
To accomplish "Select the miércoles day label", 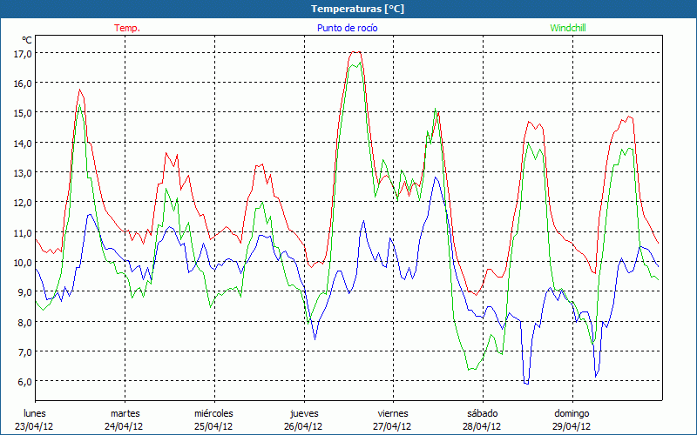I will (x=213, y=413).
